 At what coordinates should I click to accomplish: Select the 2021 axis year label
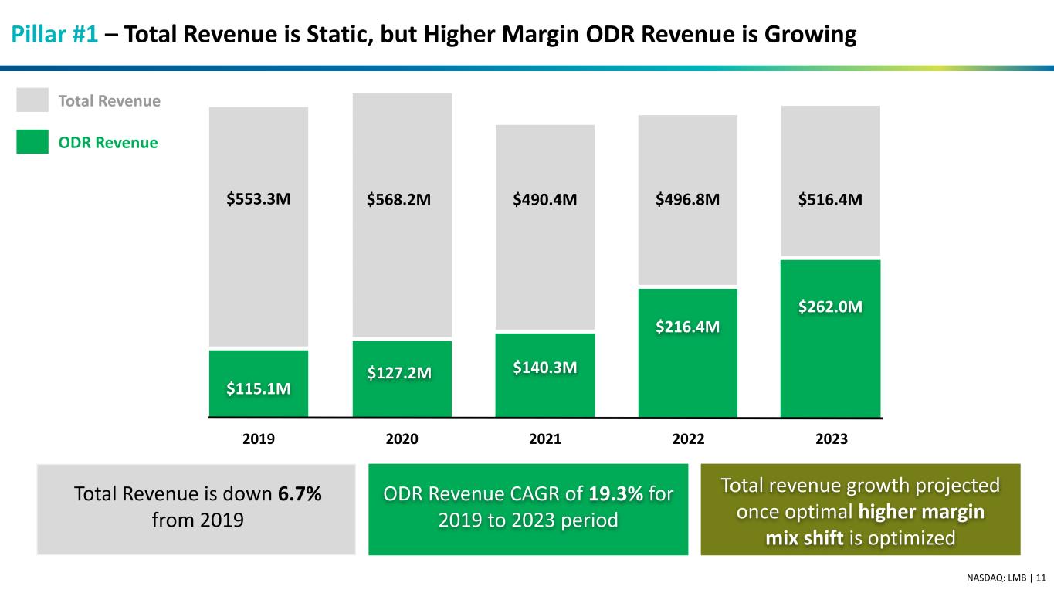click(544, 439)
